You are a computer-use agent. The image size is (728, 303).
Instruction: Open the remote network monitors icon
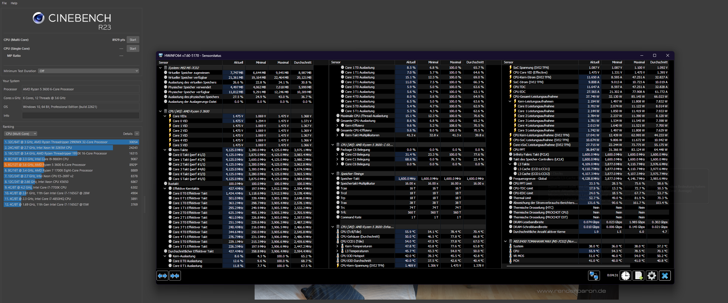point(594,275)
